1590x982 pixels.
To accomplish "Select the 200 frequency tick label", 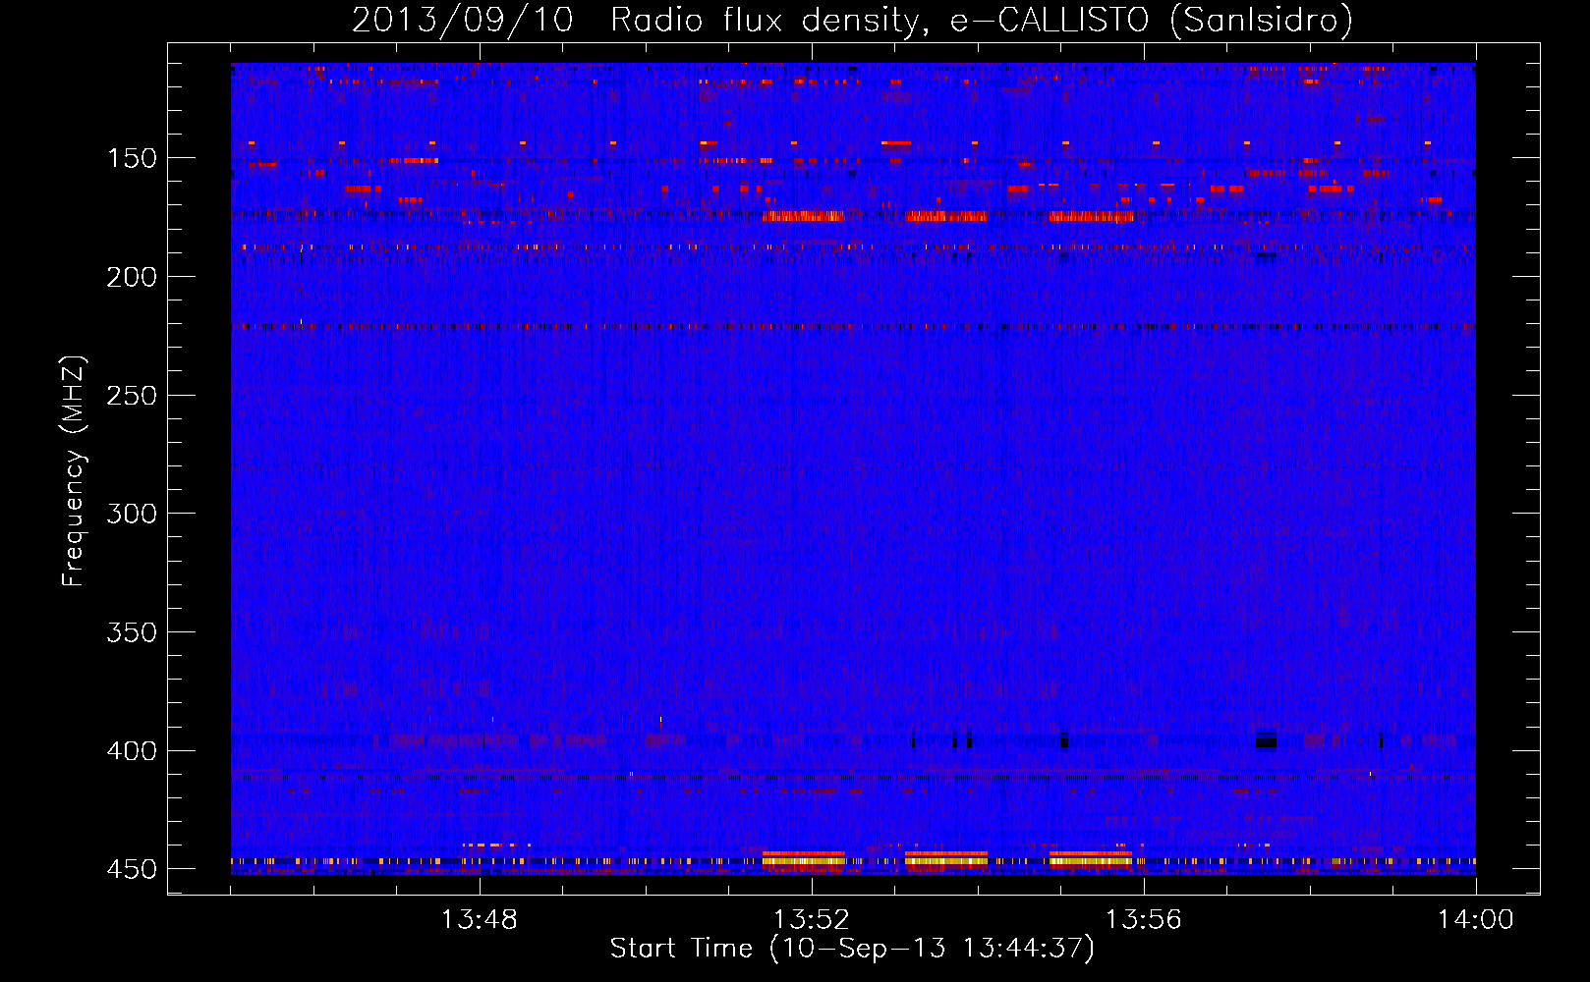I will 131,277.
